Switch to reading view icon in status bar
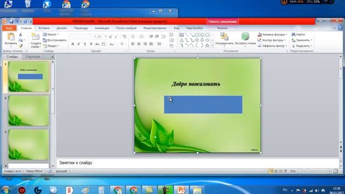Image resolution: width=345 pixels, height=194 pixels. 280,171
